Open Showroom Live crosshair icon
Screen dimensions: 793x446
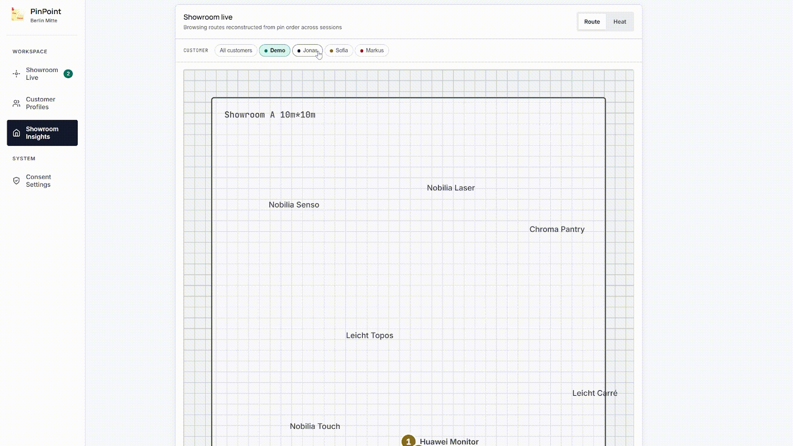[x=17, y=74]
